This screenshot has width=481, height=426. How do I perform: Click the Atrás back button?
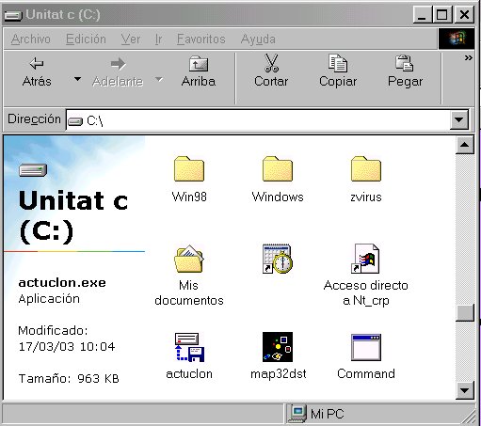[x=37, y=72]
